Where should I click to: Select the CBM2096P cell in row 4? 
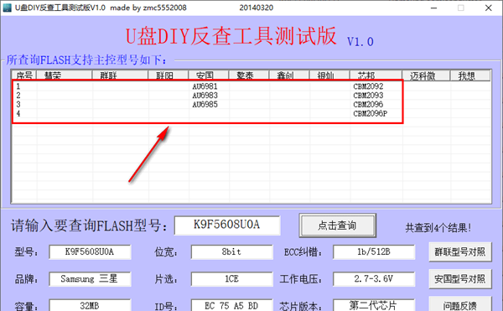click(371, 113)
